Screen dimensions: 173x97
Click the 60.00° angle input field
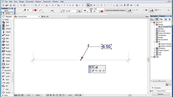tap(71, 11)
